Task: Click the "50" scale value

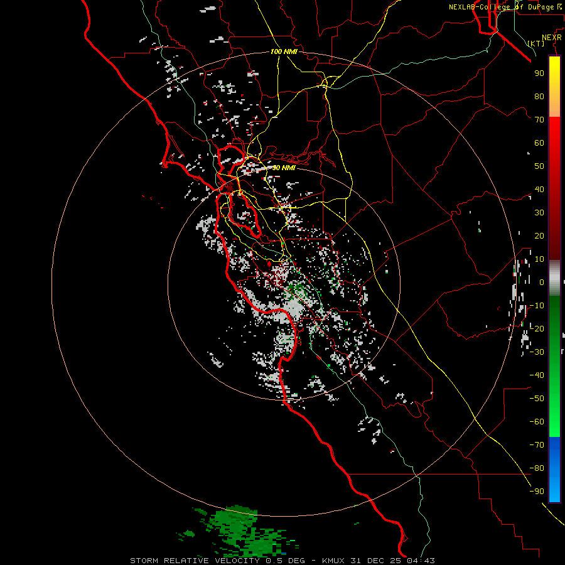Action: 539,166
